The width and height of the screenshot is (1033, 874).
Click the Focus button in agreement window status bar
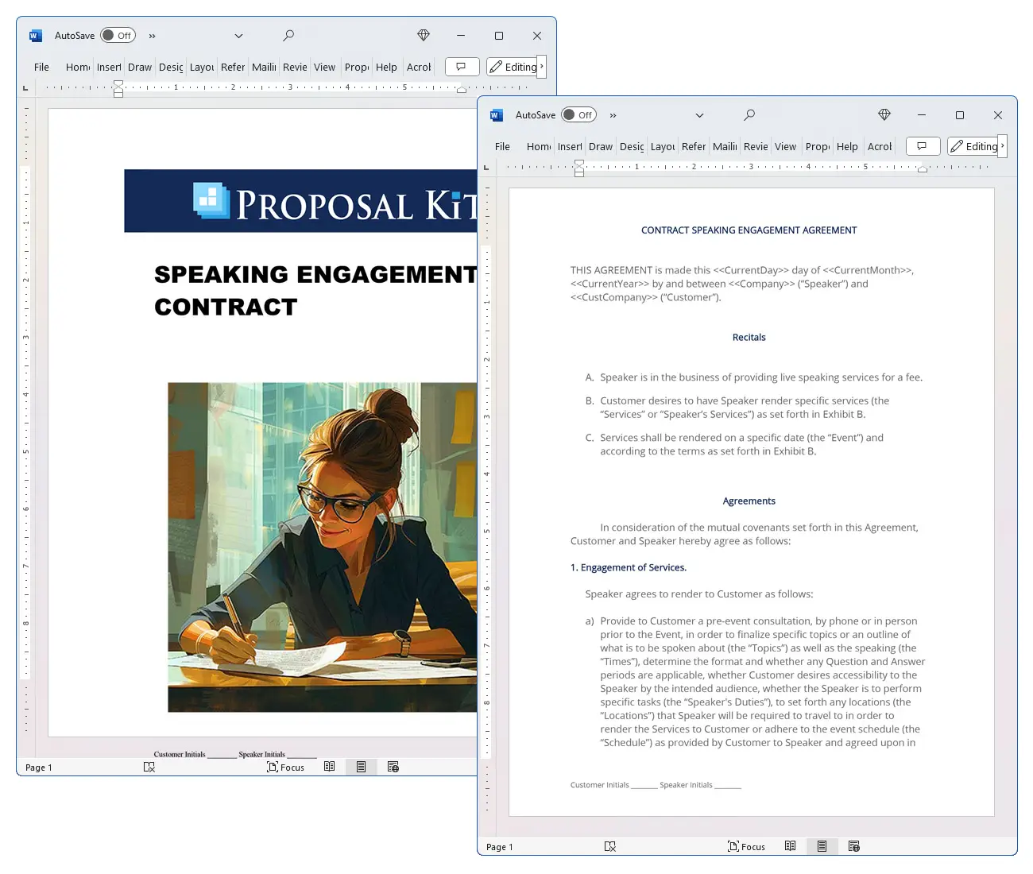tap(746, 846)
